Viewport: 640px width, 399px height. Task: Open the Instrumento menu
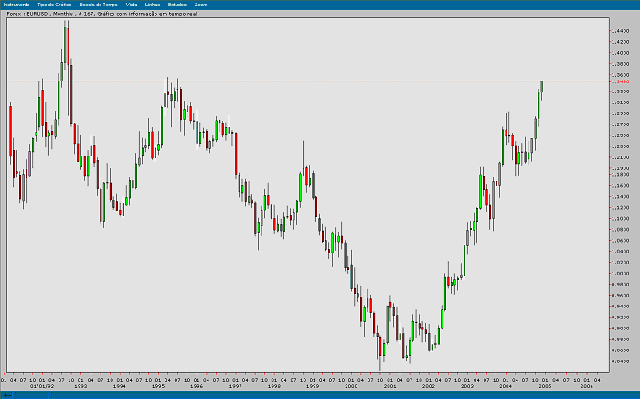16,5
